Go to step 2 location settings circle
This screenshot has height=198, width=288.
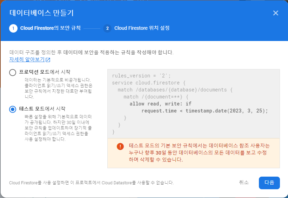pyautogui.click(x=107, y=28)
